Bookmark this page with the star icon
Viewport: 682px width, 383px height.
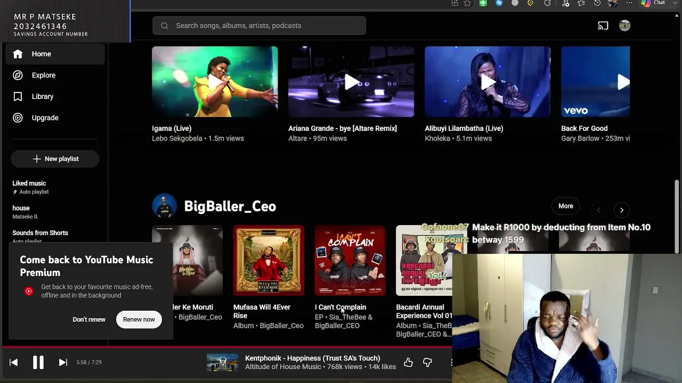tap(467, 3)
